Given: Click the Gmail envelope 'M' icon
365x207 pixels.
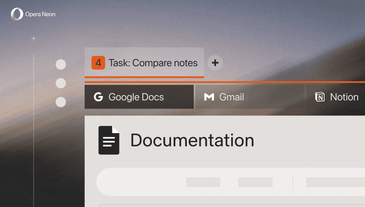Looking at the screenshot, I should click(x=209, y=97).
